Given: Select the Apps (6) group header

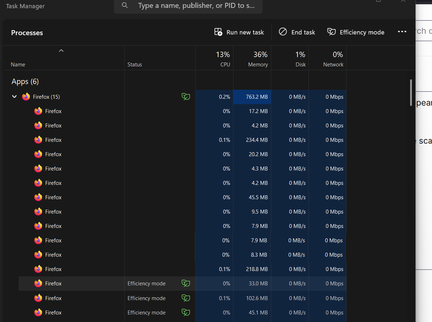Looking at the screenshot, I should pyautogui.click(x=25, y=81).
